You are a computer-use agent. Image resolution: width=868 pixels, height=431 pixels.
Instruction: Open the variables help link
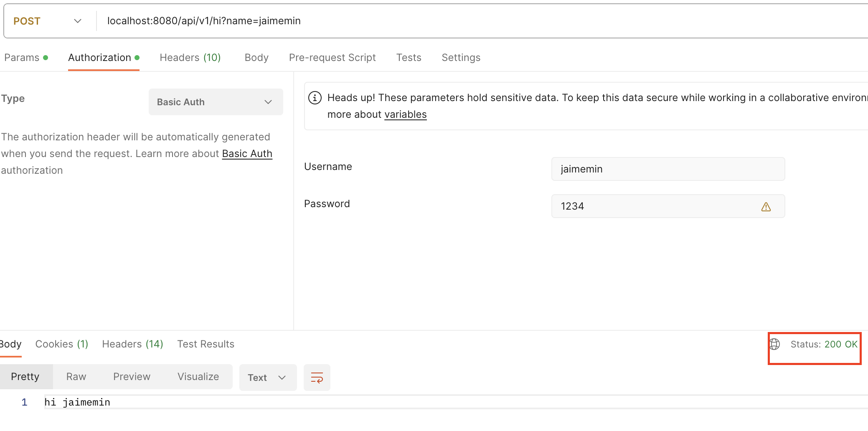tap(405, 114)
